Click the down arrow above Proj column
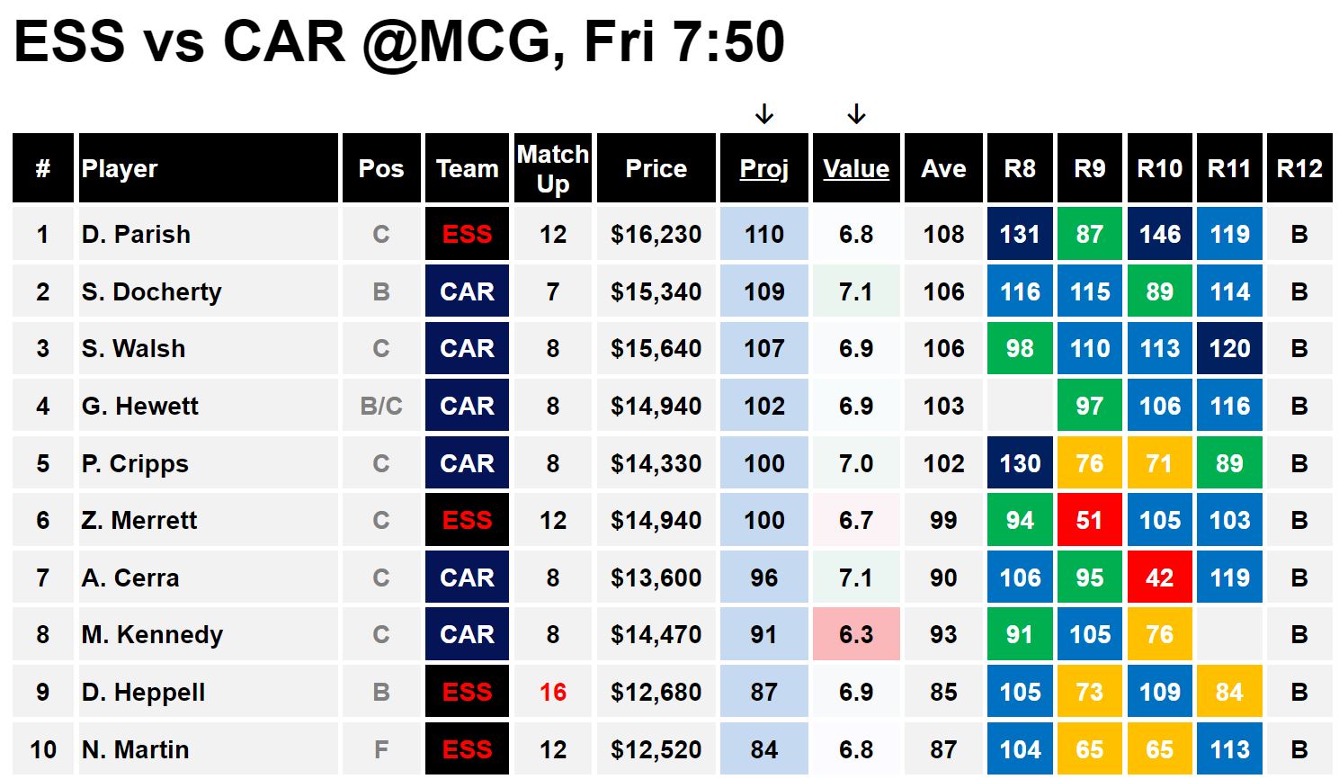The image size is (1339, 779). tap(764, 114)
